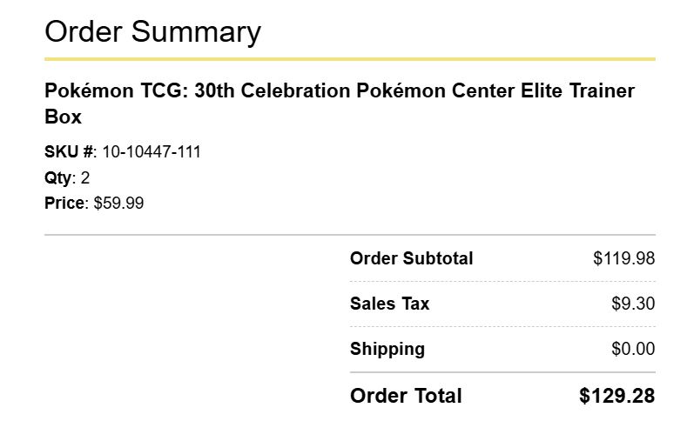The height and width of the screenshot is (441, 687).
Task: Select the item price $59.99
Action: point(118,203)
